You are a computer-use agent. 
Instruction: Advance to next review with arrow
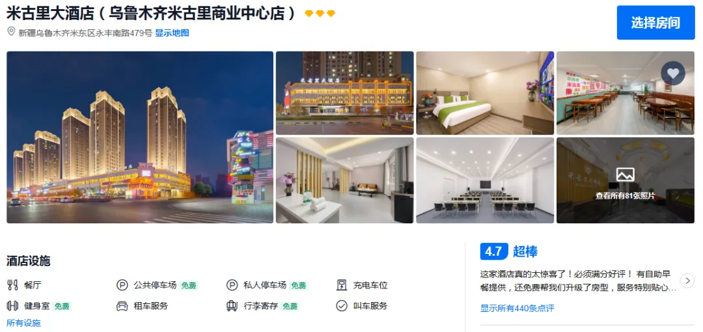[x=687, y=281]
